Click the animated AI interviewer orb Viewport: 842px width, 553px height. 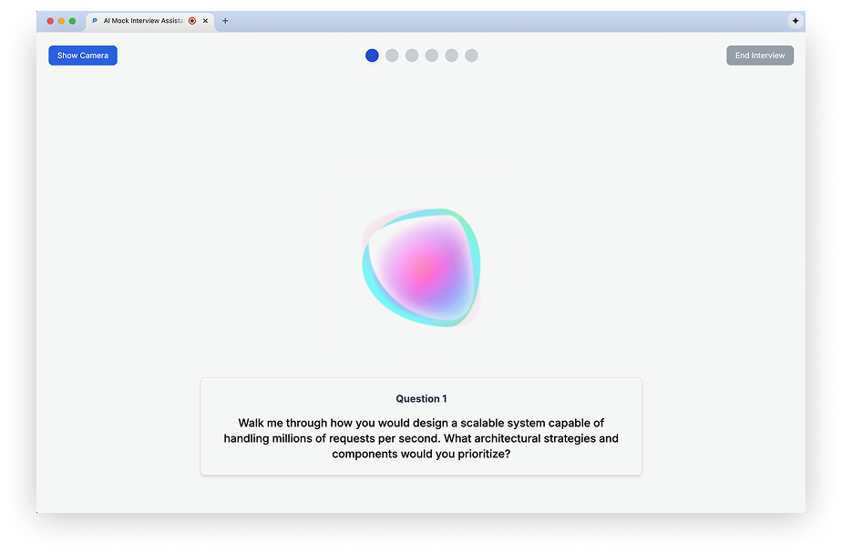pos(421,268)
